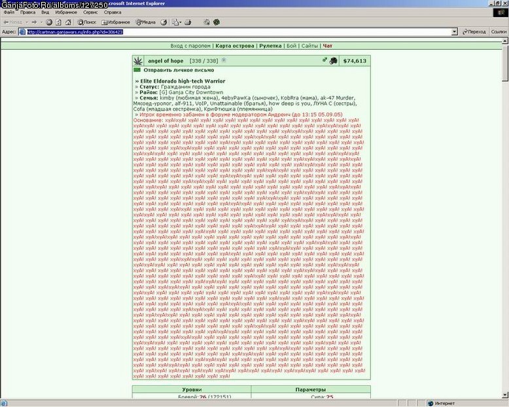This screenshot has height=407, width=509.
Task: Click the vertical scrollbar up arrow
Action: coord(505,41)
